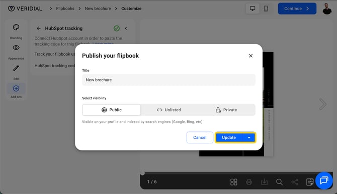
Task: Switch to desktop preview mode
Action: [x=252, y=9]
